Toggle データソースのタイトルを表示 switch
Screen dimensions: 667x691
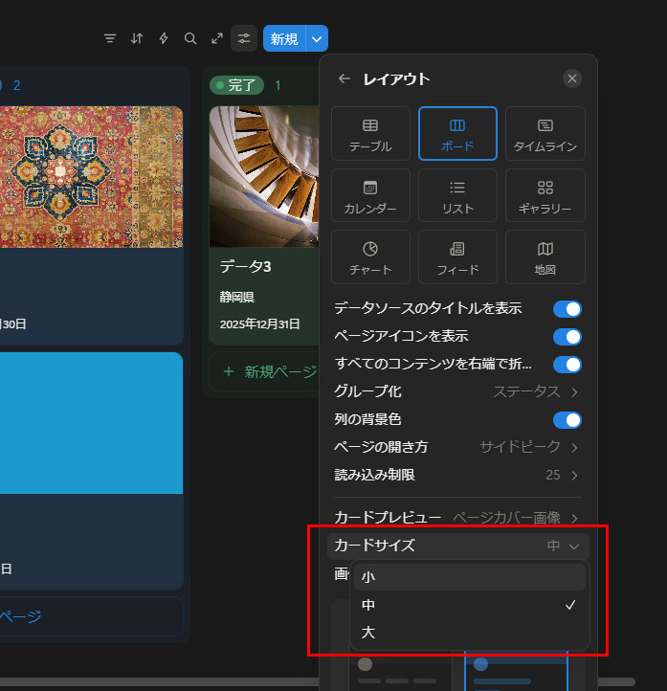[567, 309]
